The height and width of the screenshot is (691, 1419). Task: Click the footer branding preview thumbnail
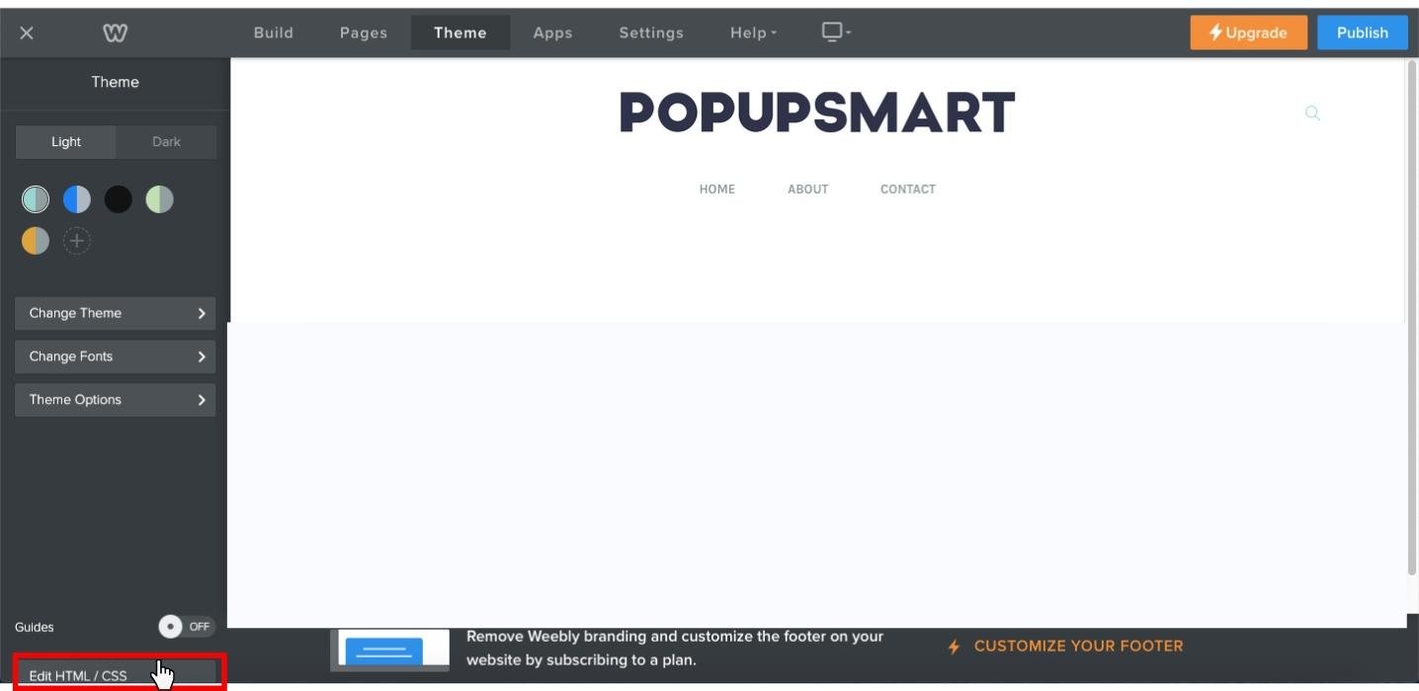(389, 650)
